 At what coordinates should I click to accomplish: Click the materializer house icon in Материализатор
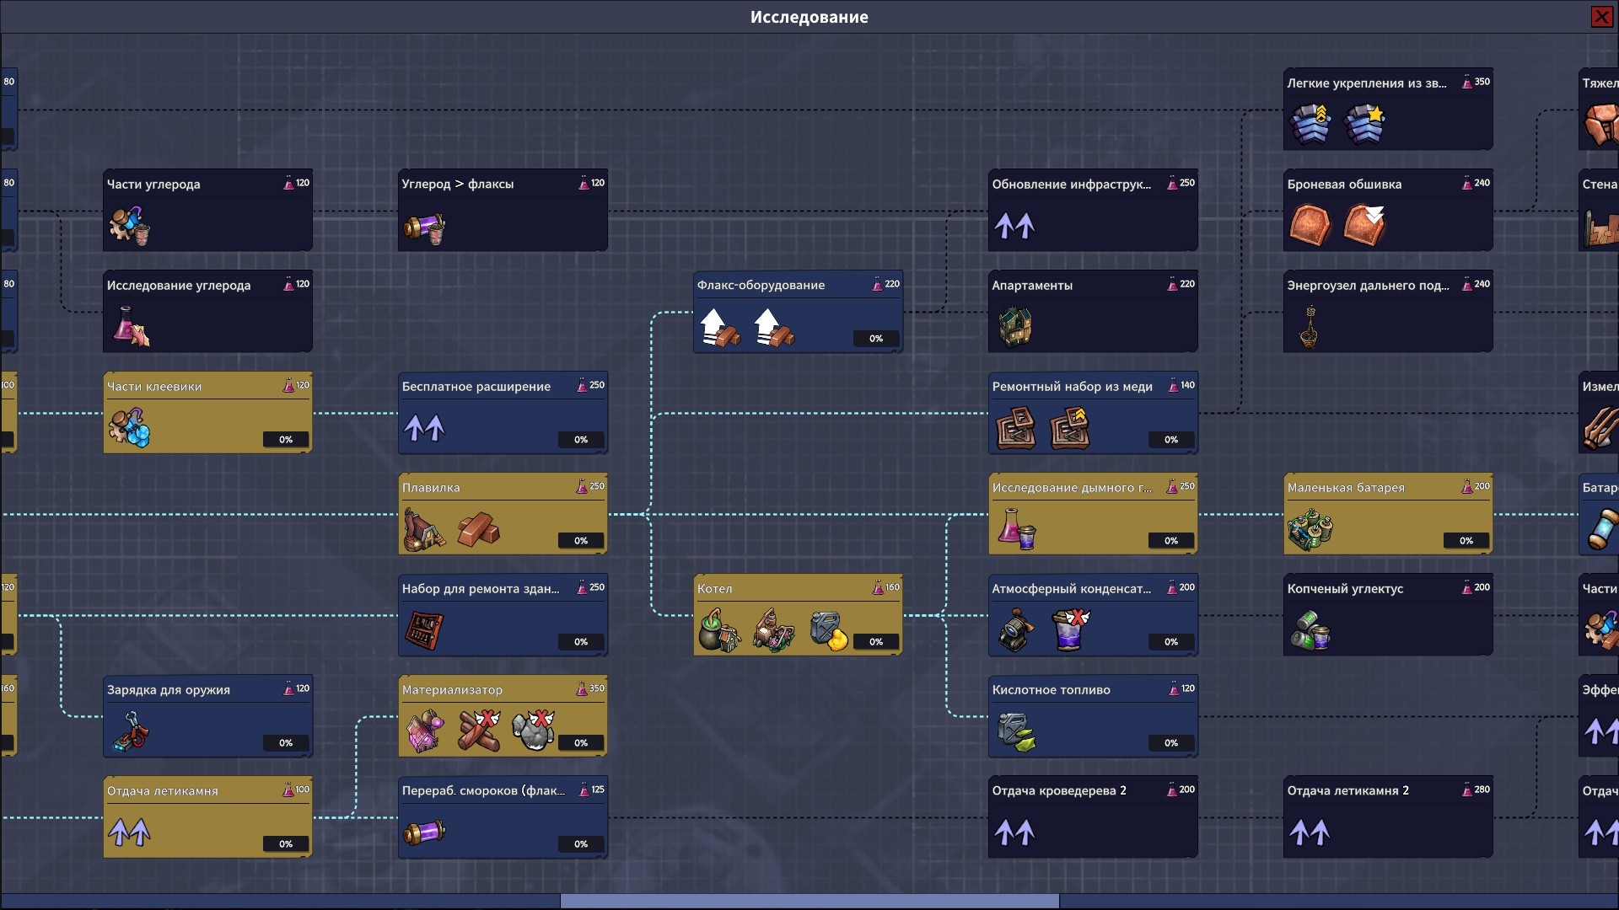(425, 731)
